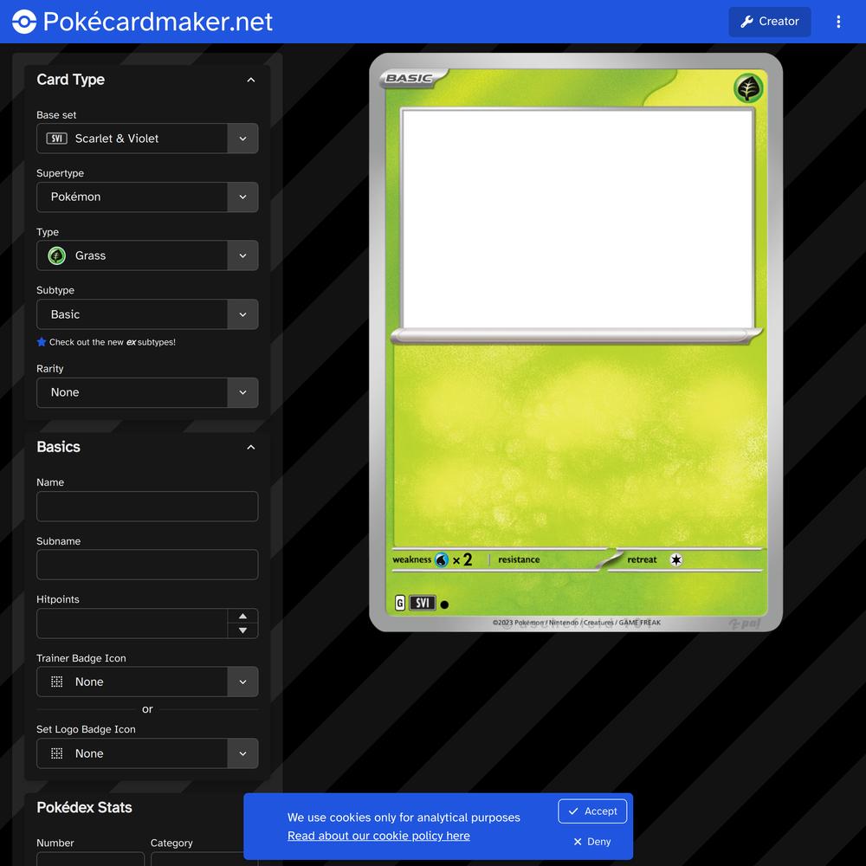Click the ×2 weakness multiplier on card
The image size is (866, 866).
coord(462,560)
